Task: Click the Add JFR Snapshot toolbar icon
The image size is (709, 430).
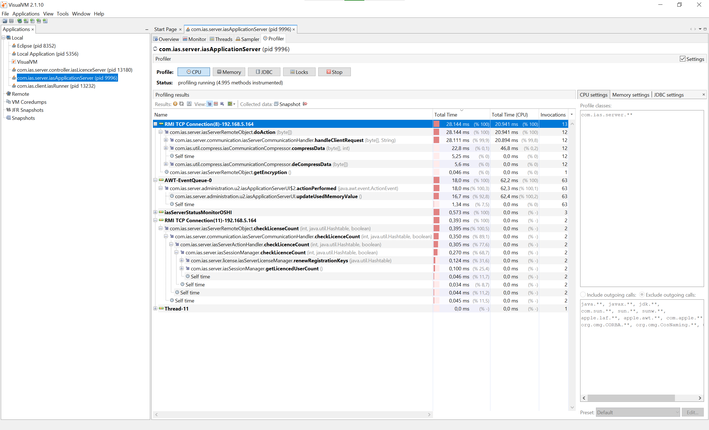Action: pyautogui.click(x=39, y=21)
